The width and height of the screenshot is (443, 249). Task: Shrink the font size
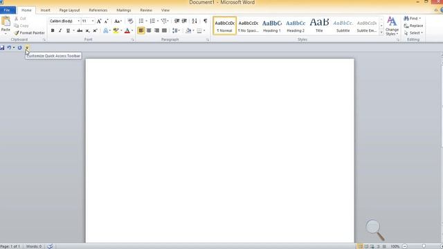tap(106, 21)
